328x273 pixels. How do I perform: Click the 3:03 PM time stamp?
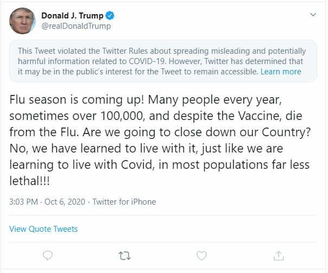click(24, 202)
